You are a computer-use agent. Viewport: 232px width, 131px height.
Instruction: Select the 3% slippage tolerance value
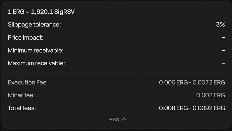(220, 24)
